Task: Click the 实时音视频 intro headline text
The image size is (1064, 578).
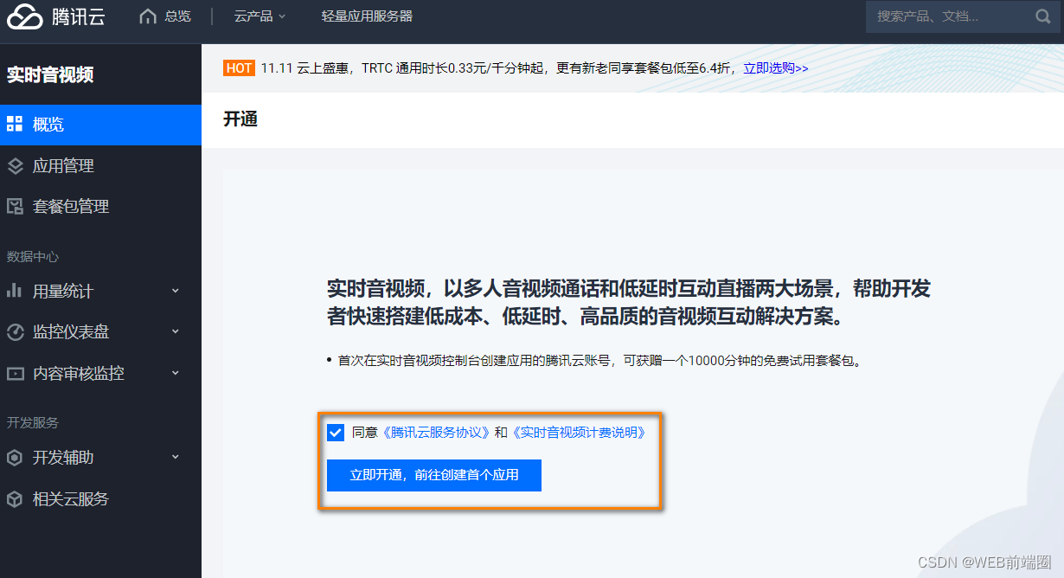Action: click(629, 302)
